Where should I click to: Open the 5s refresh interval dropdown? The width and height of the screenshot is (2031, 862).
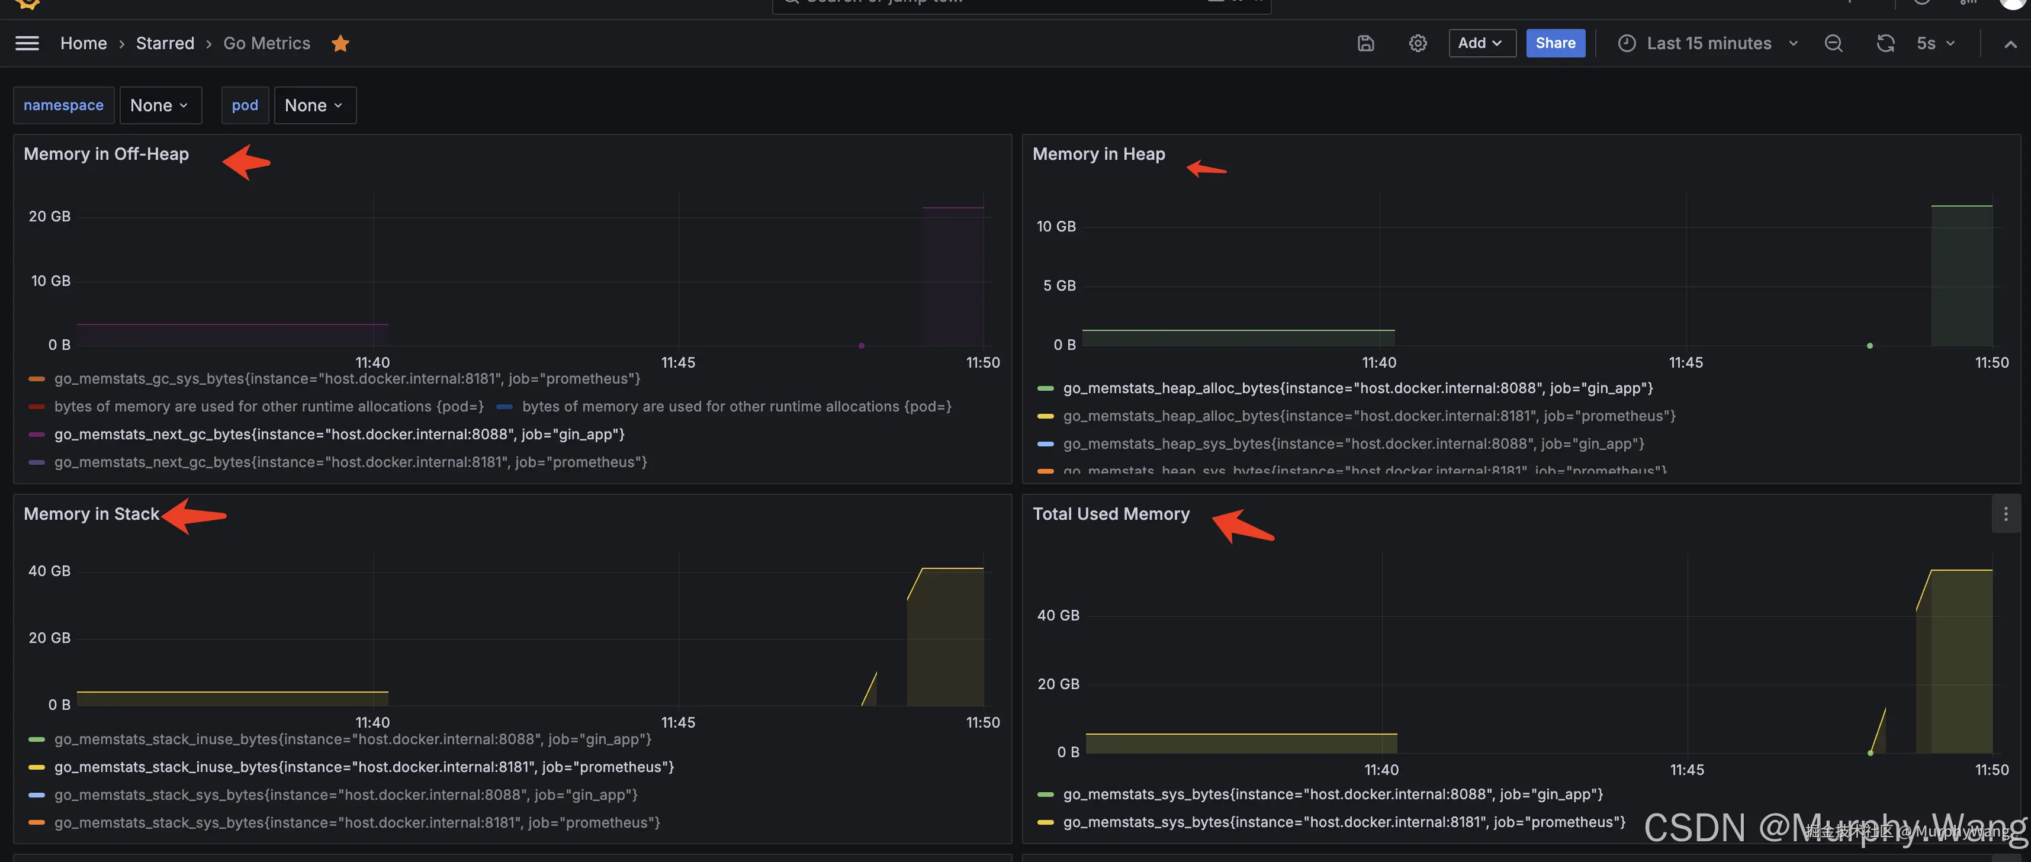click(x=1935, y=43)
